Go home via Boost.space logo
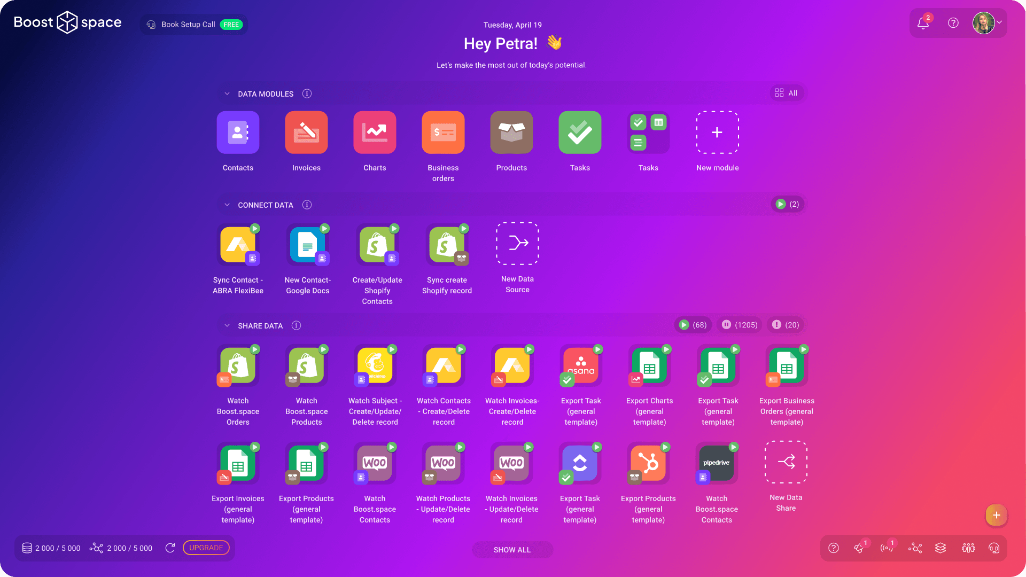Viewport: 1026px width, 577px height. pyautogui.click(x=67, y=22)
